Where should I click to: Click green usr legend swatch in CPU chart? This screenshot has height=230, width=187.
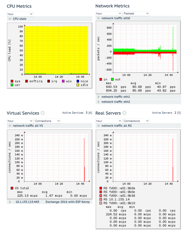pyautogui.click(x=12, y=85)
